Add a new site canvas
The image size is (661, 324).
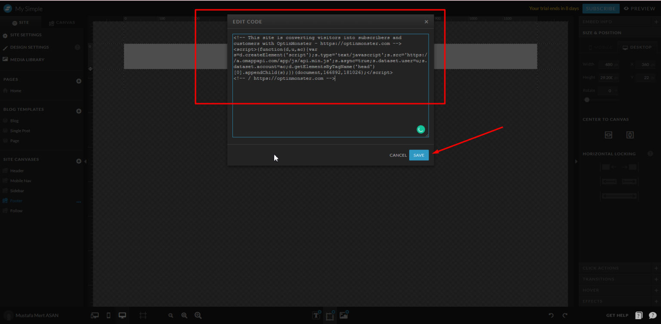click(79, 161)
